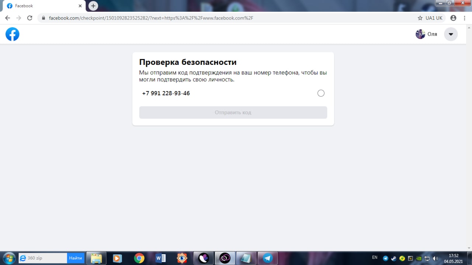This screenshot has width=472, height=265.
Task: Open Telegram from the taskbar
Action: [268, 258]
